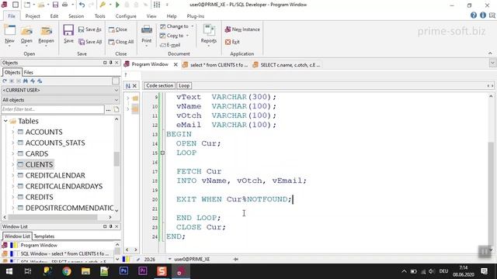
Task: Expand the CREDITS table node
Action: [x=13, y=197]
